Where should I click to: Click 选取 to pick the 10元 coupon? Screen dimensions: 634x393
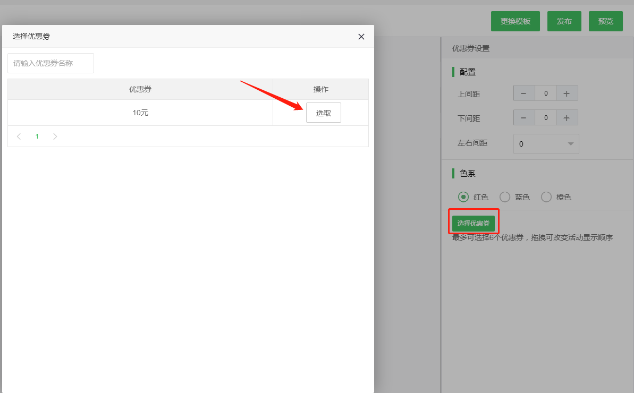pos(323,112)
